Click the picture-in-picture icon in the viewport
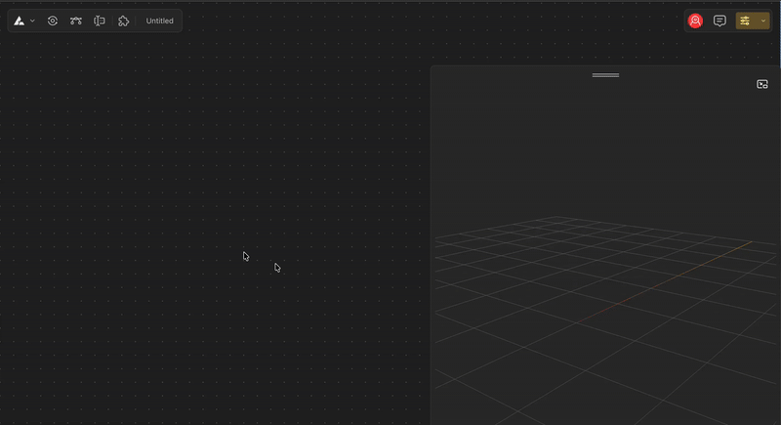781x425 pixels. [x=762, y=84]
